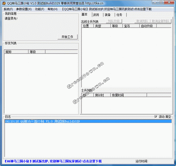176x166 pixels.
Task: Click the 位置 column header
Action: click(87, 26)
